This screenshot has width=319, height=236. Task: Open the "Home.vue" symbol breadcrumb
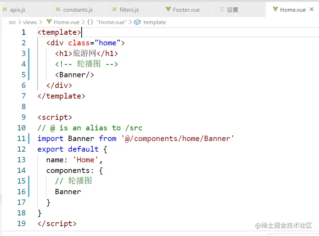pos(111,22)
